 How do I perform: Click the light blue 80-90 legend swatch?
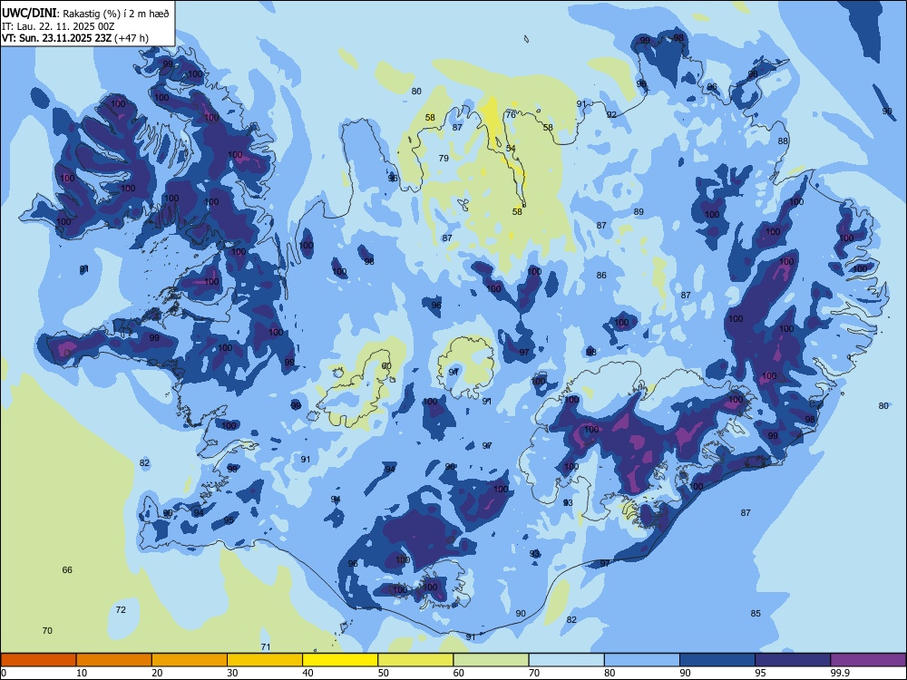[x=642, y=660]
